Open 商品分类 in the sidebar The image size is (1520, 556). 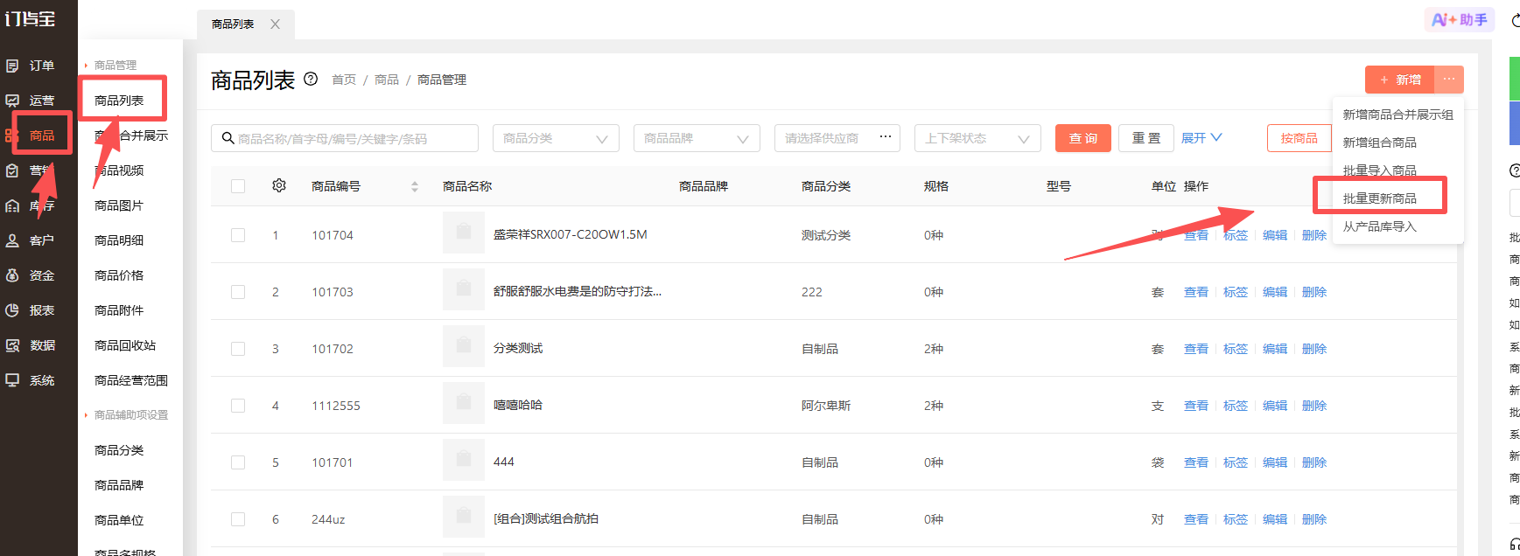[119, 450]
